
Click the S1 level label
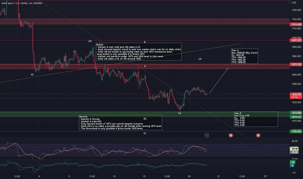tap(145, 133)
